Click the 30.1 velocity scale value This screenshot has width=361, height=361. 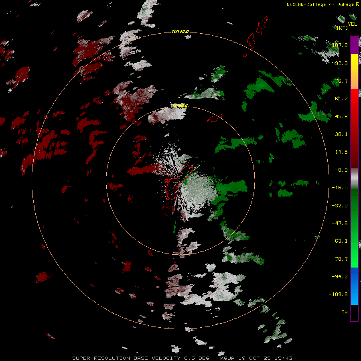coord(341,134)
